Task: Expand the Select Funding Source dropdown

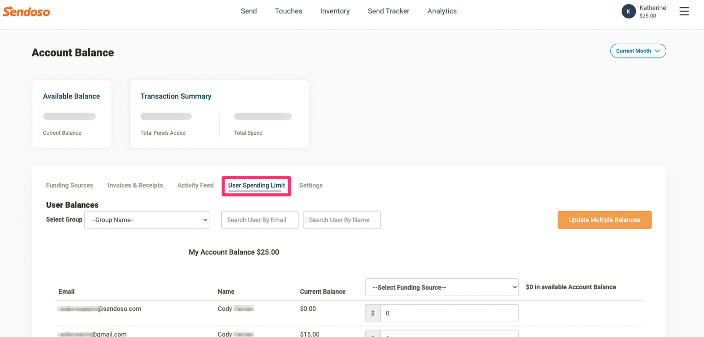Action: (441, 287)
